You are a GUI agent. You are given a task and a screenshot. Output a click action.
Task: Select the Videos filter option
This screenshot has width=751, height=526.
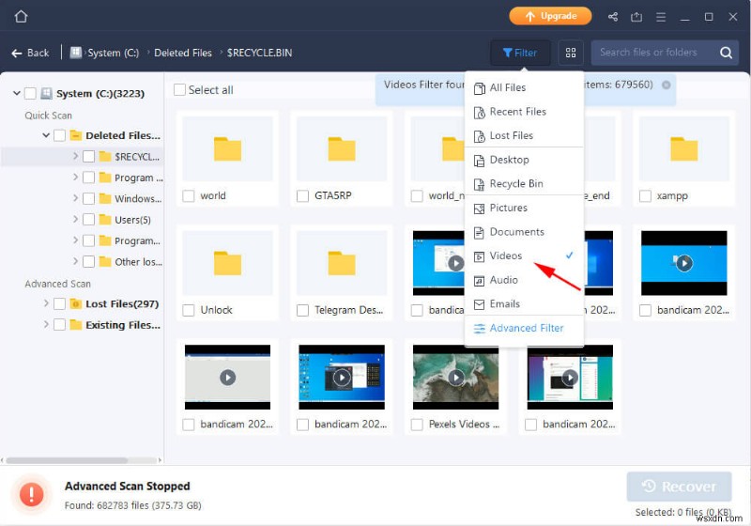[x=524, y=255]
